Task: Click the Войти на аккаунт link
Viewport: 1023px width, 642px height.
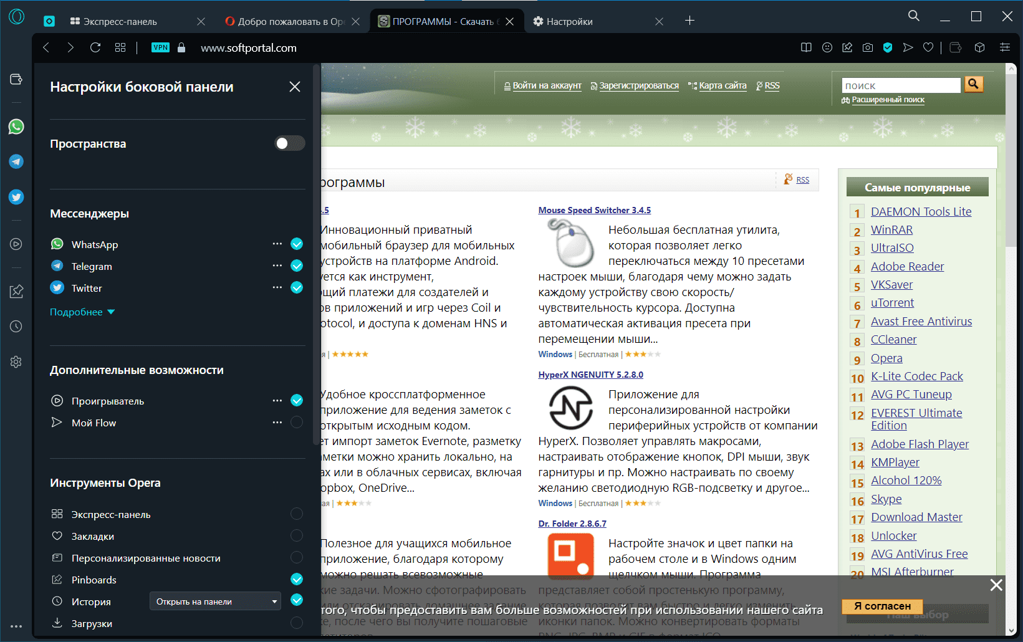Action: (x=547, y=85)
